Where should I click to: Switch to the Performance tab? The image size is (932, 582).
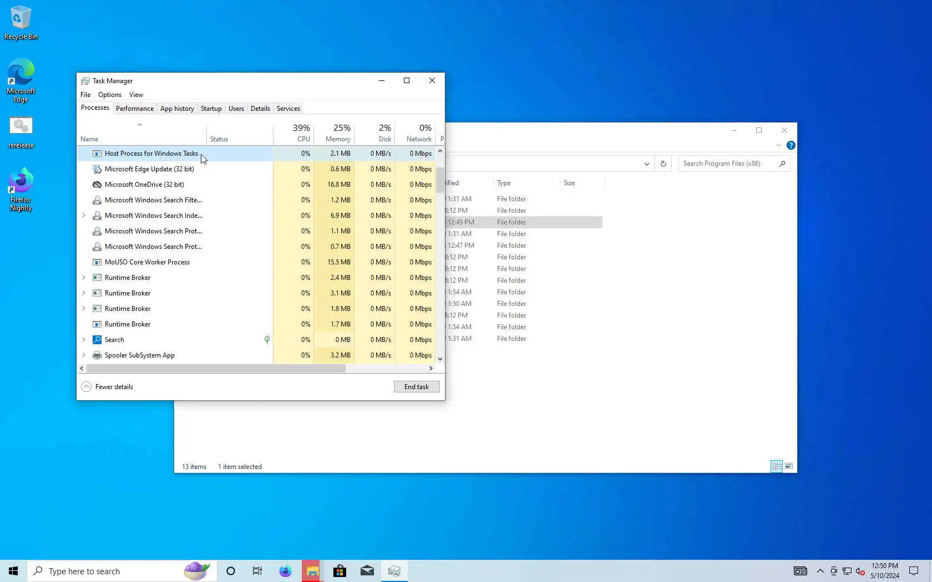[135, 109]
